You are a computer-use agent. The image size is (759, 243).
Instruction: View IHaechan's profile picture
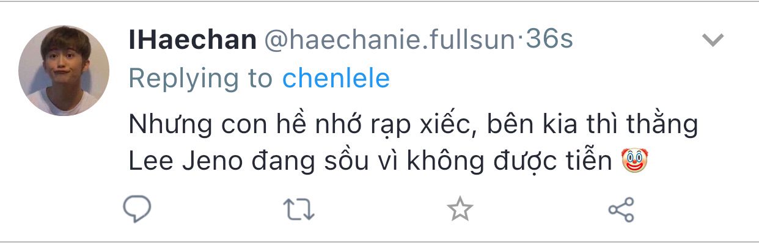coord(64,70)
